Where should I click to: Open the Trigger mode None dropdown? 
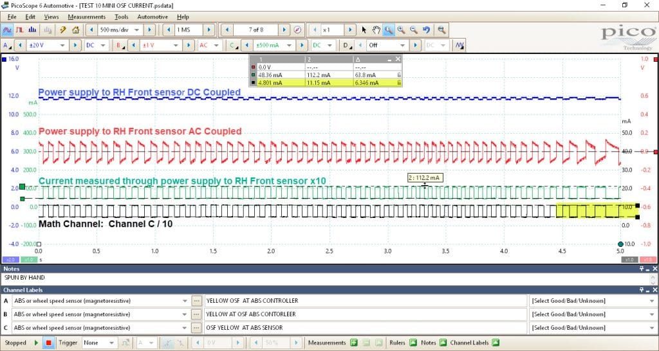click(111, 343)
